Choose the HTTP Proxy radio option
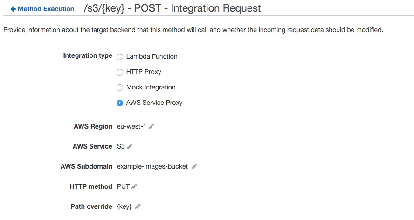The height and width of the screenshot is (220, 414). [120, 72]
